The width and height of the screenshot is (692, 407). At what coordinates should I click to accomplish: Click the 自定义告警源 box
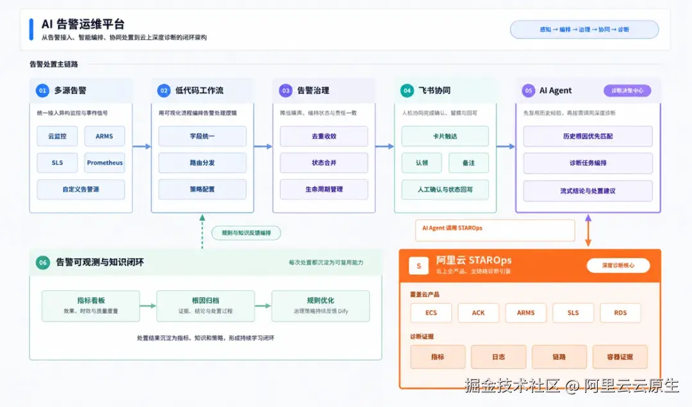81,189
